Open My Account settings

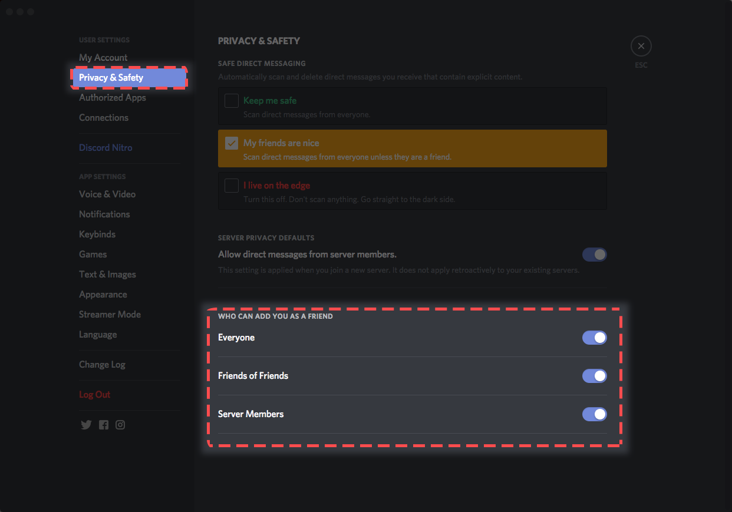pyautogui.click(x=103, y=58)
